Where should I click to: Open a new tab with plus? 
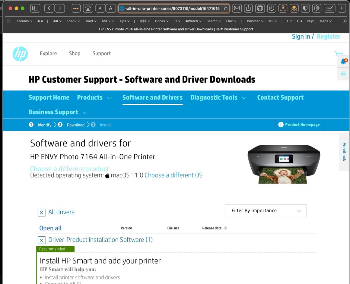tap(342, 8)
